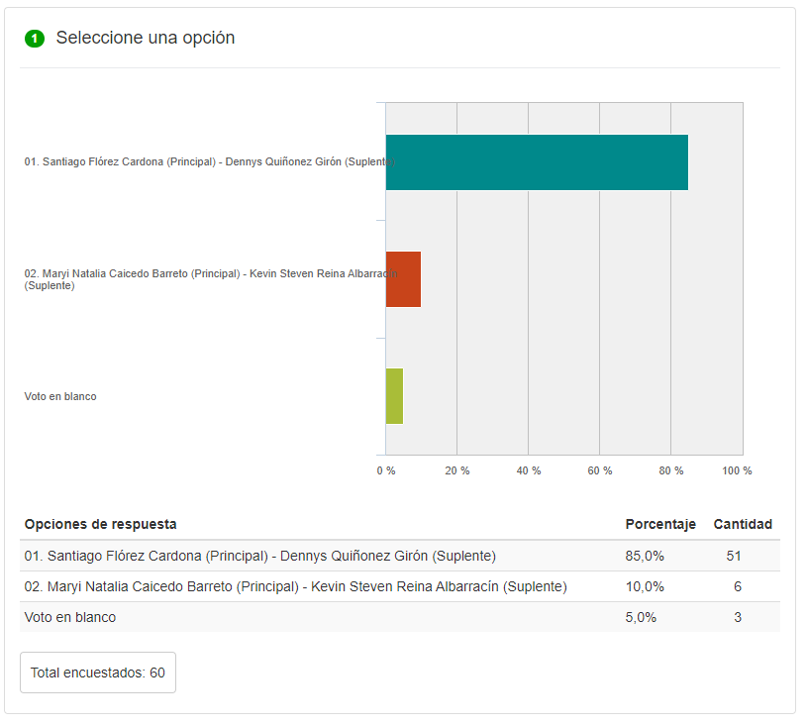808x725 pixels.
Task: Select the teal Santiago Flórez Cardona bar
Action: point(537,162)
